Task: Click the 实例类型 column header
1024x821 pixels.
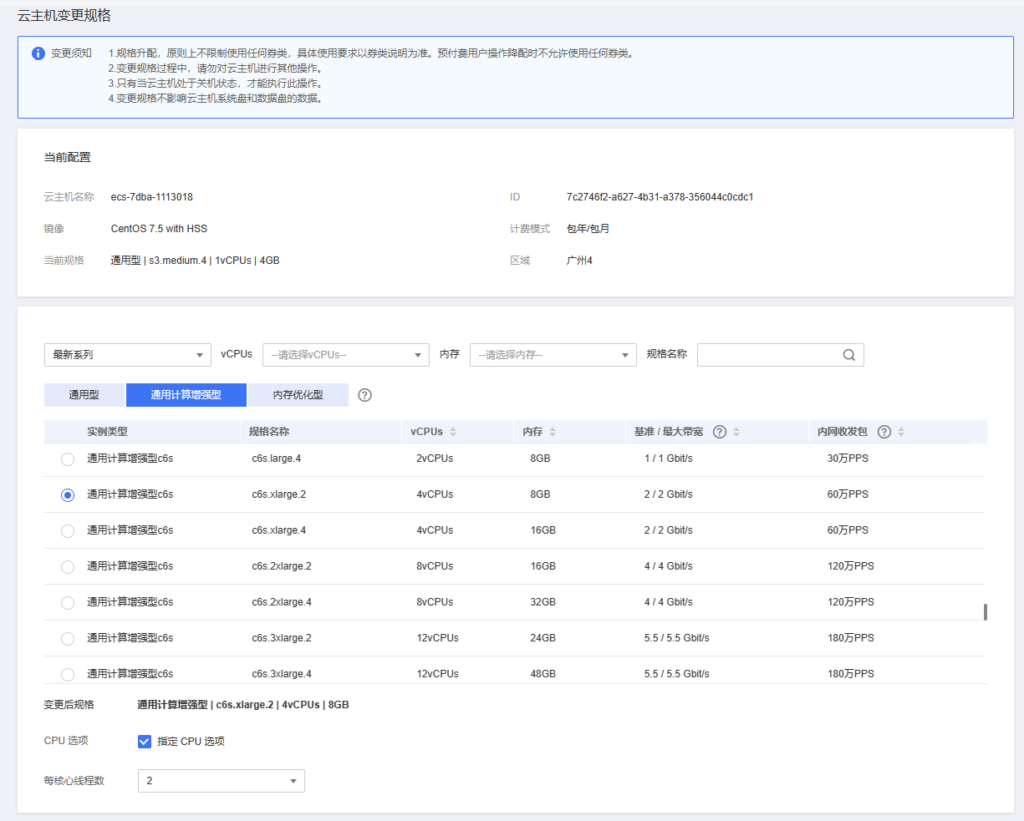Action: (107, 432)
